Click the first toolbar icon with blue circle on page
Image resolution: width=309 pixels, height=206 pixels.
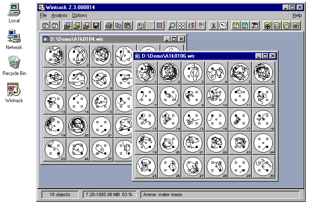[x=45, y=26]
